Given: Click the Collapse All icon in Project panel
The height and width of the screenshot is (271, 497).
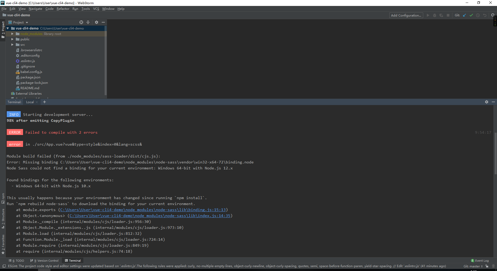Looking at the screenshot, I should 88,22.
